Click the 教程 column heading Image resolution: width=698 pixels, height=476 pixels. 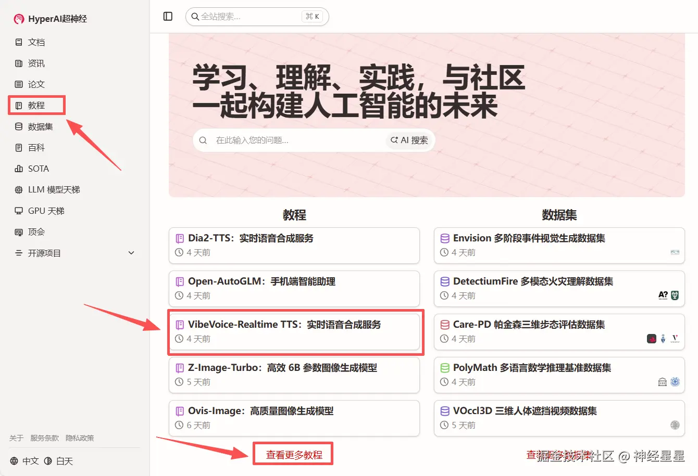[x=294, y=215]
